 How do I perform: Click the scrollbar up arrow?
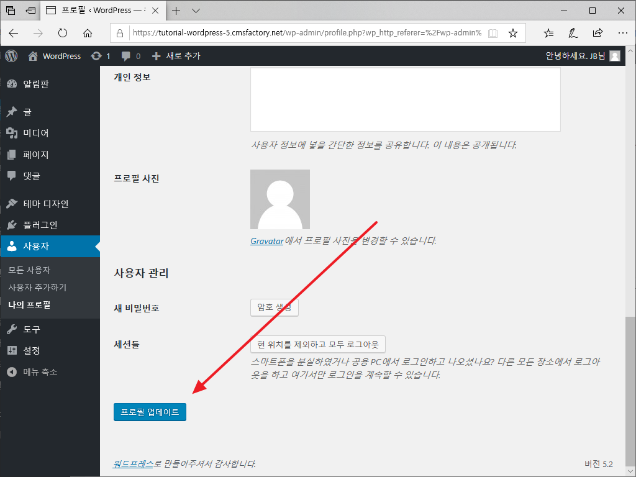click(x=630, y=51)
